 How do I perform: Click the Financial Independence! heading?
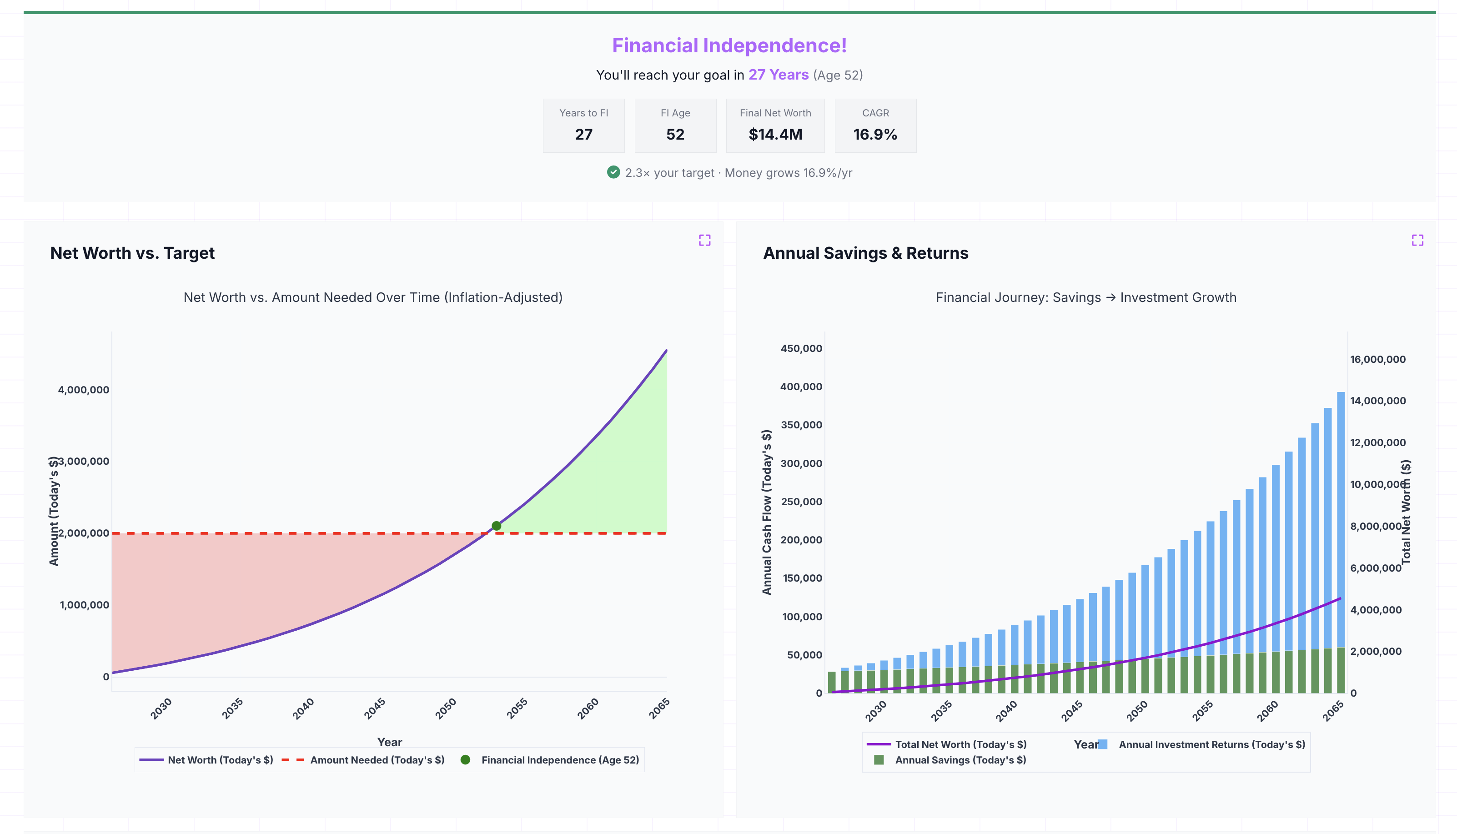729,45
